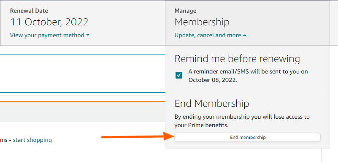Click the Membership title text
The height and width of the screenshot is (163, 338).
[202, 22]
